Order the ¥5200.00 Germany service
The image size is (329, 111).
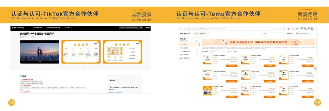coord(308,81)
